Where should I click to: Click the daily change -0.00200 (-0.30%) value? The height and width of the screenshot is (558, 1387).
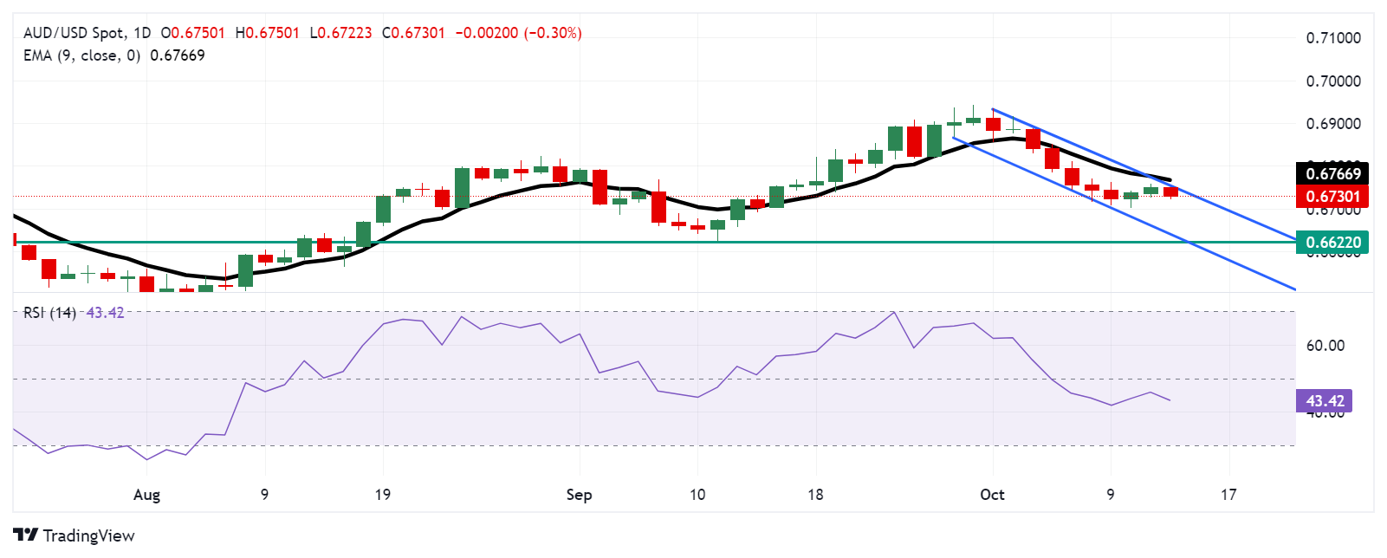click(518, 33)
